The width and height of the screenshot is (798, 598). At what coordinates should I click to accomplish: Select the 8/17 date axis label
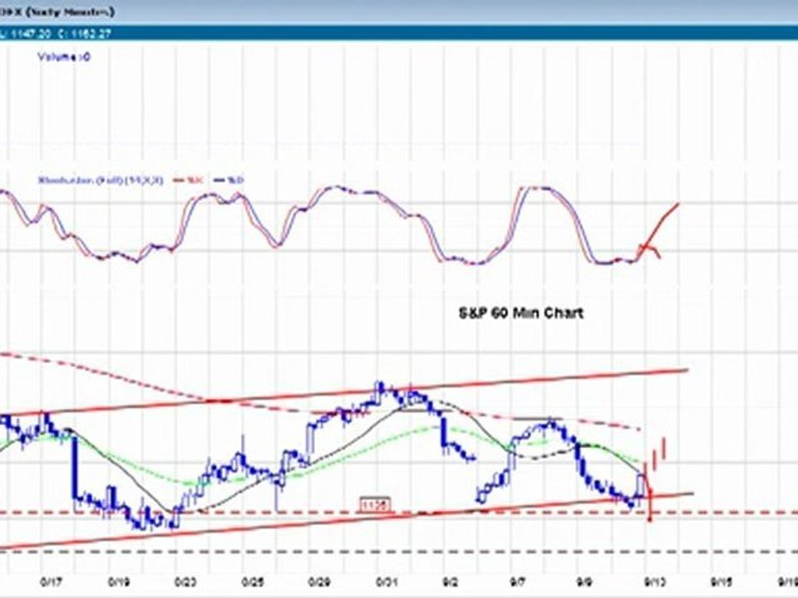(52, 581)
